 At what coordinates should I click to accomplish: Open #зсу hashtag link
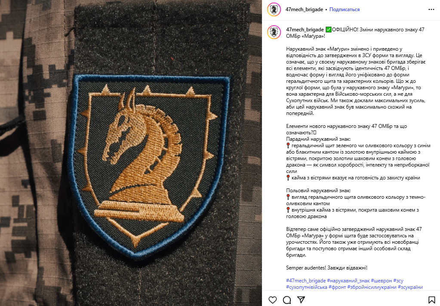[x=398, y=281]
